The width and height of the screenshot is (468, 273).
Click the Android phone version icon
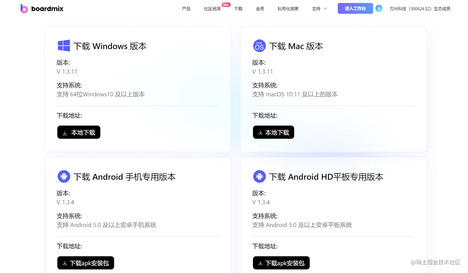tap(64, 176)
